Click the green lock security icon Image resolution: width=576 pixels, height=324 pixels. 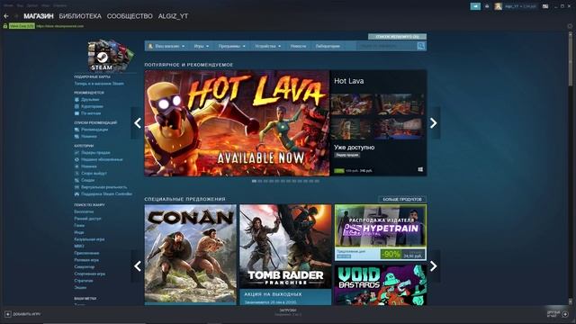tap(5, 26)
